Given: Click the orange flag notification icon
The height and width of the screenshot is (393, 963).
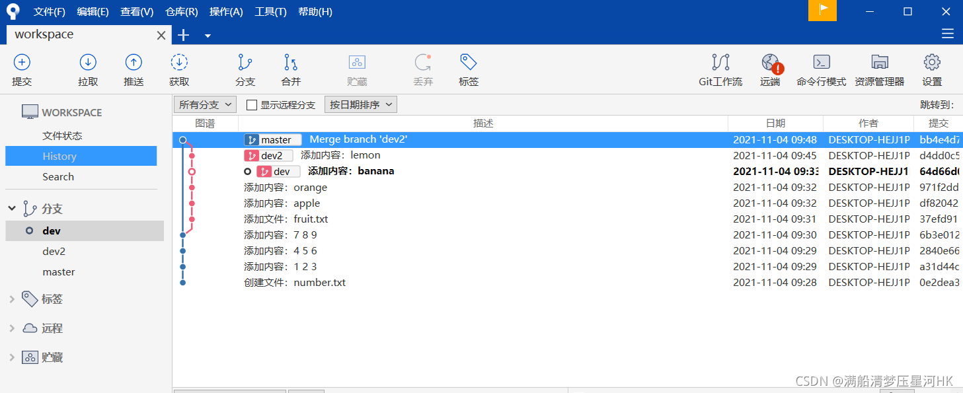Looking at the screenshot, I should (x=822, y=10).
